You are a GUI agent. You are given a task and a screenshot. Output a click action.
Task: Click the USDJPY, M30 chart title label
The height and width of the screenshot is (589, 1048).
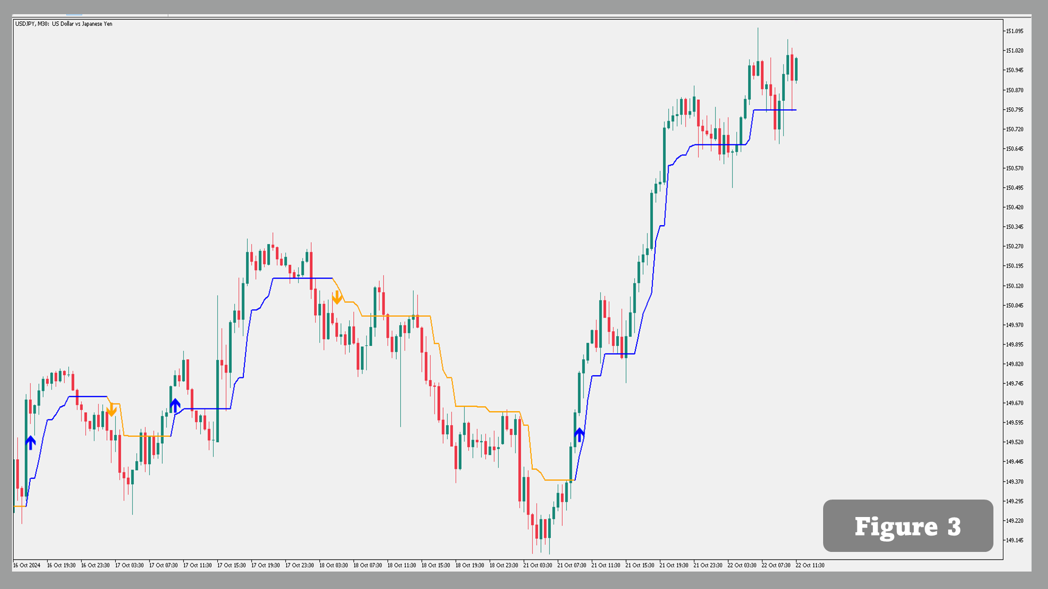click(63, 24)
